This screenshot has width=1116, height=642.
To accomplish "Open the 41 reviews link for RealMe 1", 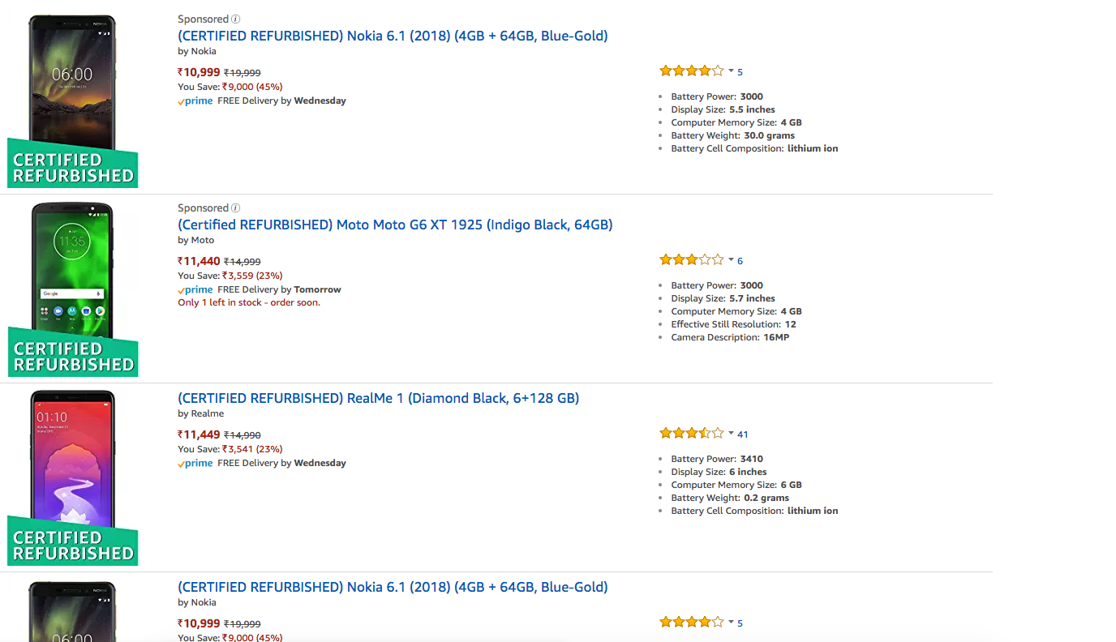I will (x=743, y=434).
